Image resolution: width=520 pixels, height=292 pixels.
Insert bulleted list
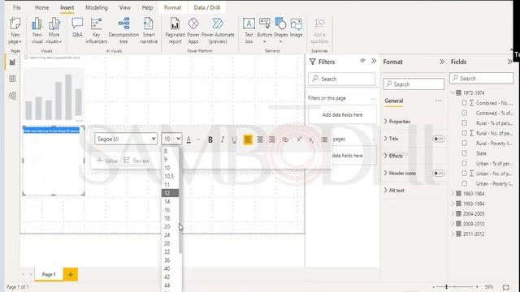[x=325, y=140]
